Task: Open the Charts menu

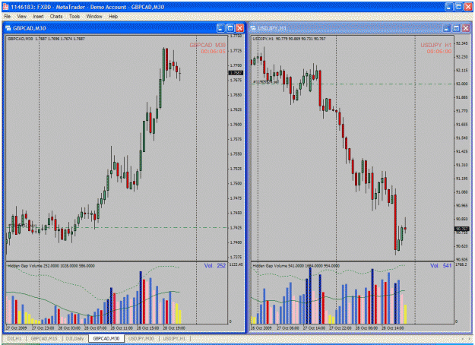Action: pos(56,17)
